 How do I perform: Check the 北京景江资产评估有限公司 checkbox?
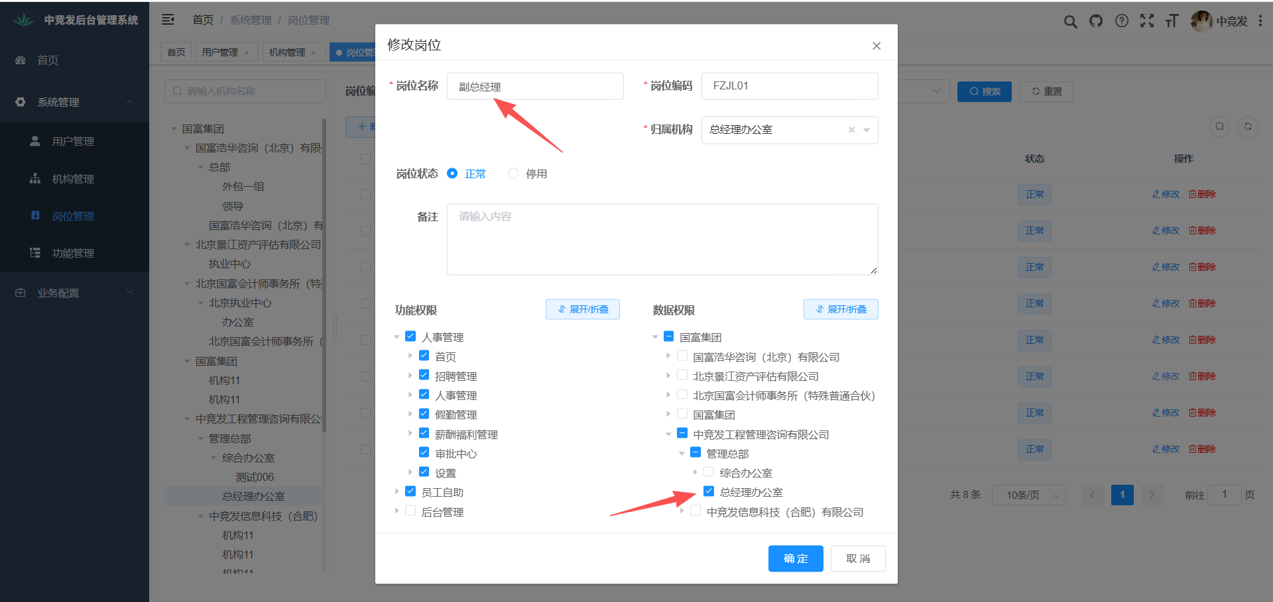tap(682, 376)
